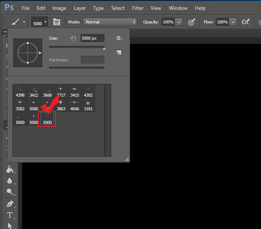Image resolution: width=261 pixels, height=229 pixels.
Task: Select brush preset 3582
Action: [x=20, y=105]
